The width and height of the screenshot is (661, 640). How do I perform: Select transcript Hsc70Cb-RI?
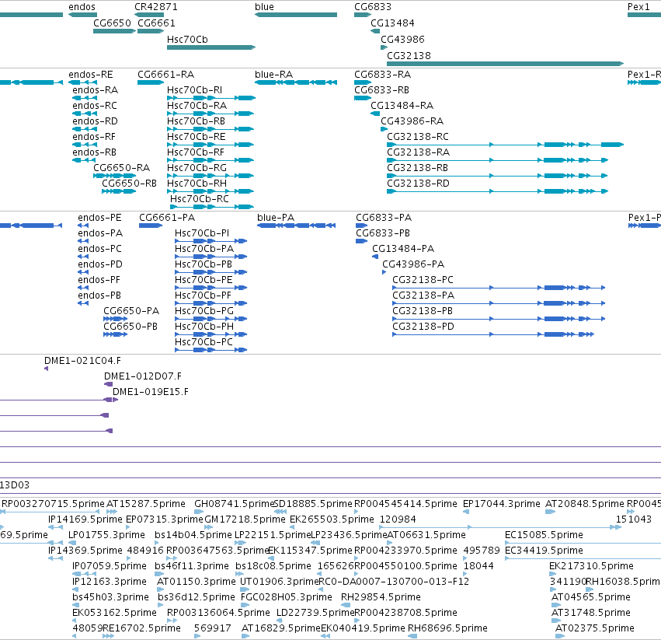click(x=194, y=90)
